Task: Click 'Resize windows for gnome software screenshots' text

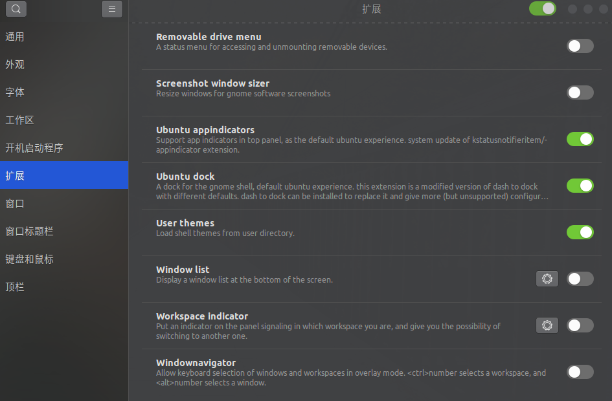Action: pos(243,94)
